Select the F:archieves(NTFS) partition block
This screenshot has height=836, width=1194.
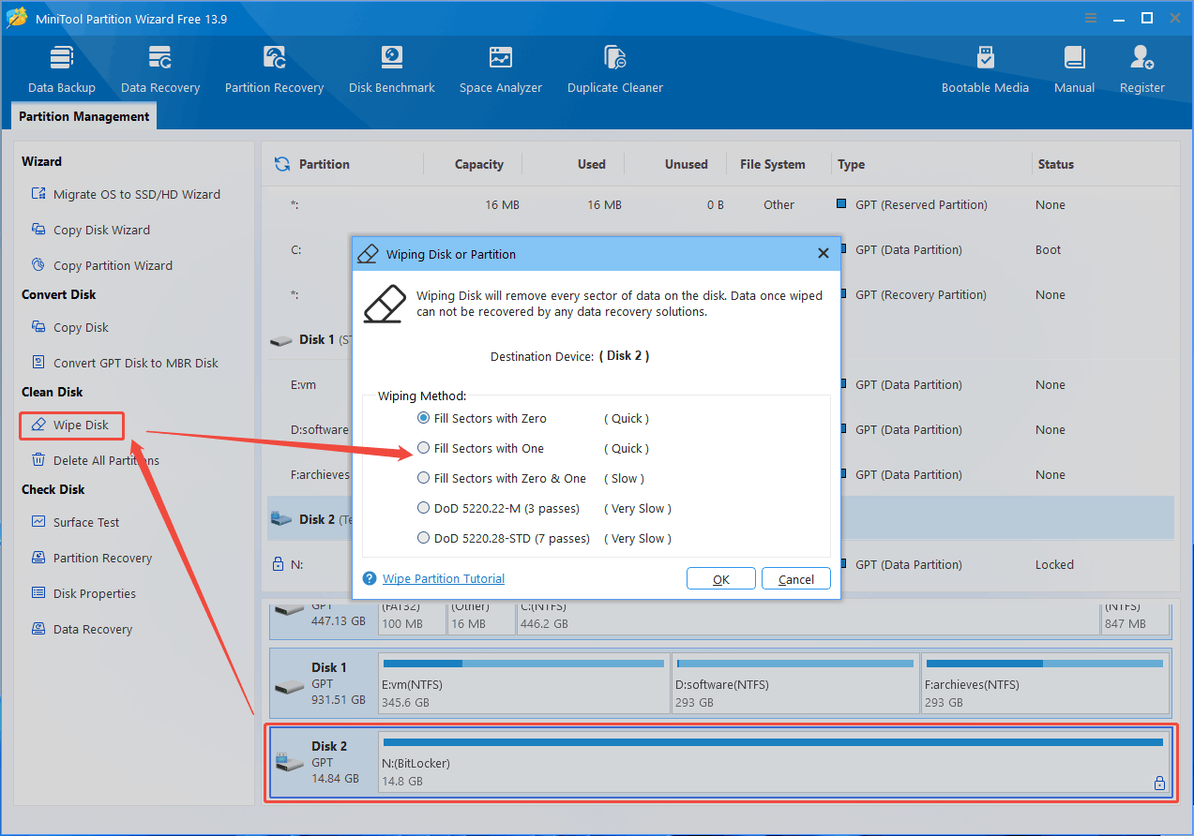[x=1045, y=684]
